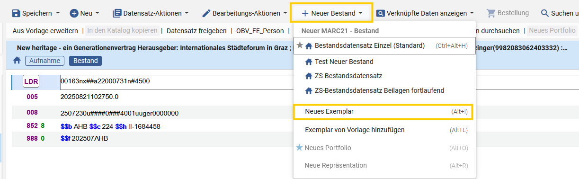579x179 pixels.
Task: Expand the Speichern dropdown arrow
Action: pyautogui.click(x=58, y=13)
